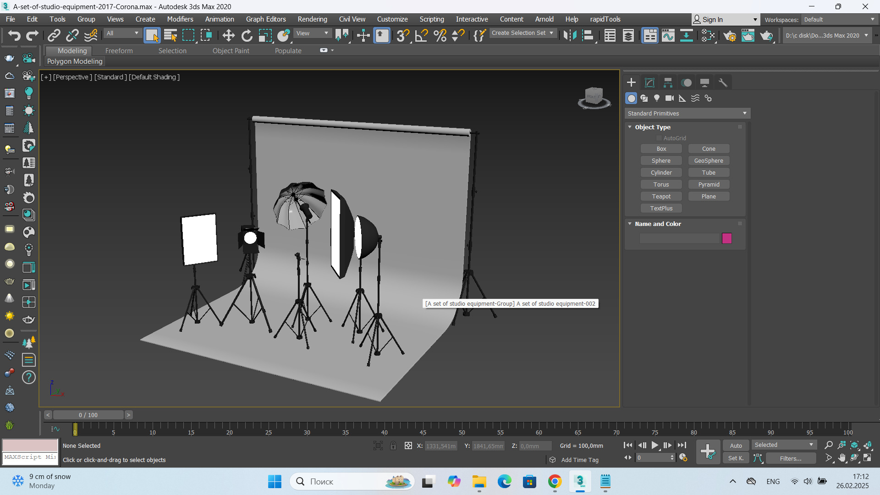
Task: Switch to the Freeform ribbon tab
Action: (x=119, y=50)
